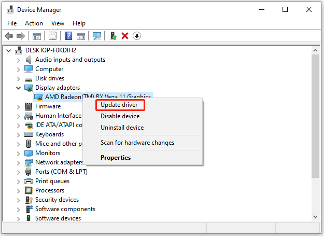The width and height of the screenshot is (324, 236).
Task: Toggle the show/hide console tree icon
Action: click(x=37, y=36)
